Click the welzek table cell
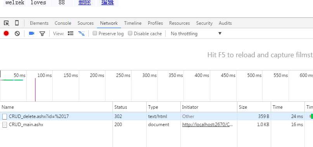This screenshot has width=313, height=147. pos(15,3)
